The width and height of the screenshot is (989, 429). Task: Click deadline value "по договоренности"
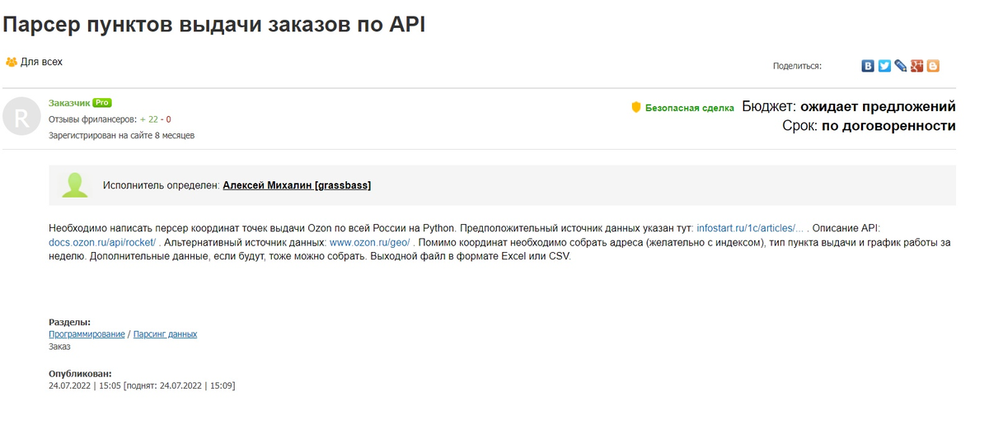coord(888,126)
